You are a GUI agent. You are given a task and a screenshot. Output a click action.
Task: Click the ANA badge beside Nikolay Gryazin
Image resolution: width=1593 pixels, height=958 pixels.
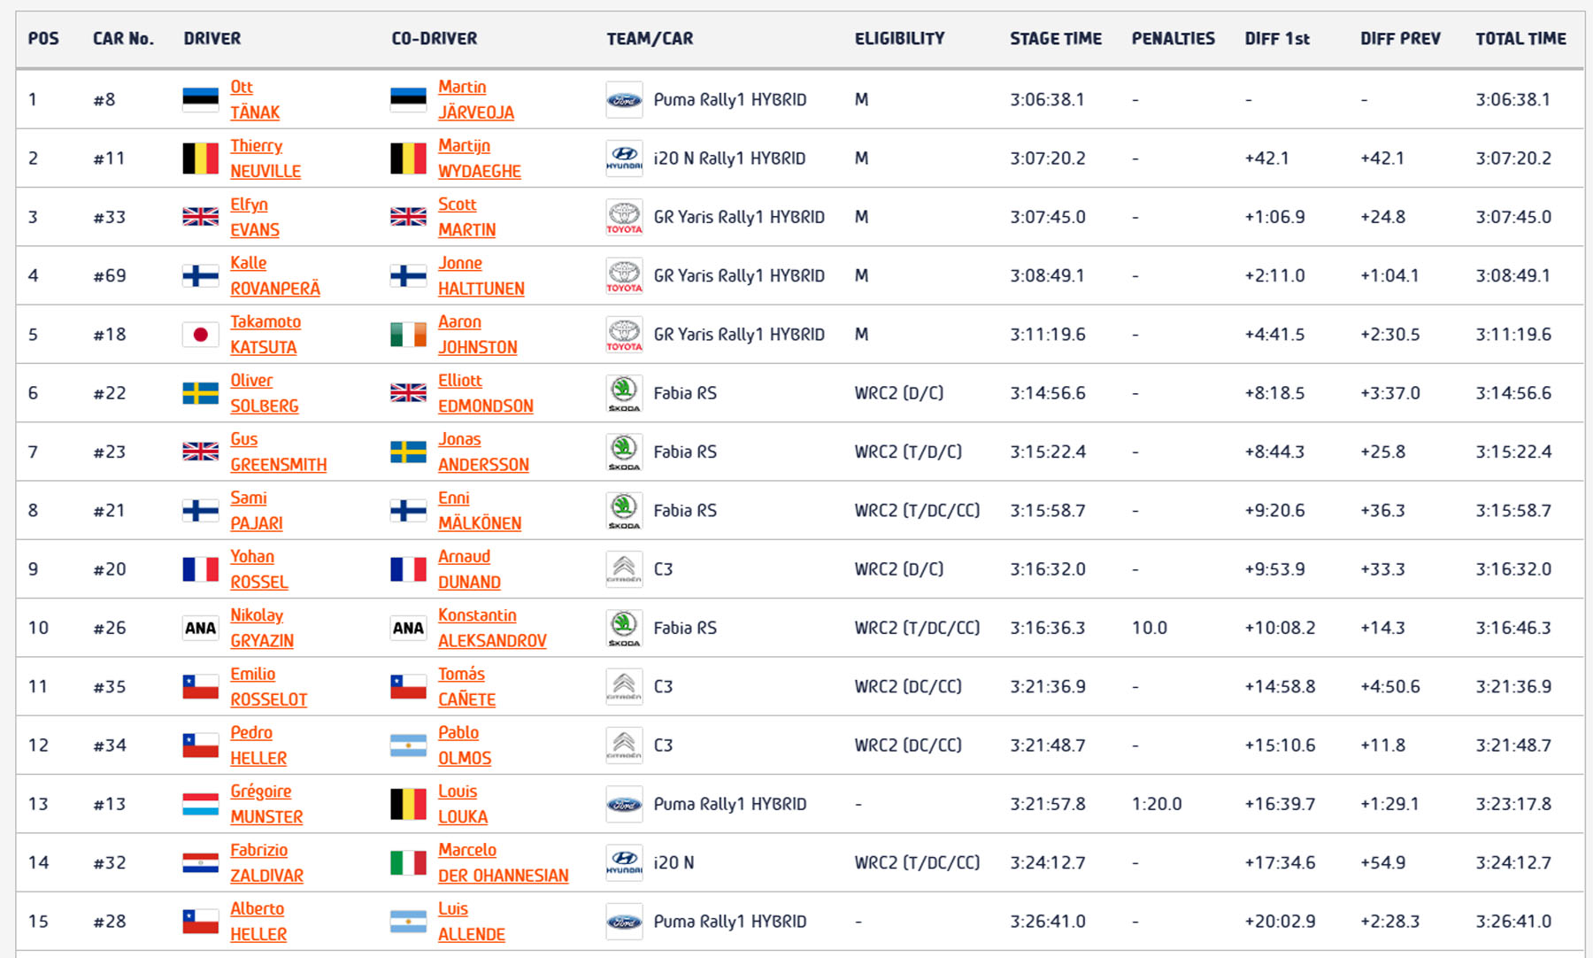point(201,628)
